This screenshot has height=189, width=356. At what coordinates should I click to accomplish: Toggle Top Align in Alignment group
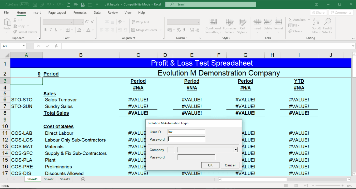101,22
